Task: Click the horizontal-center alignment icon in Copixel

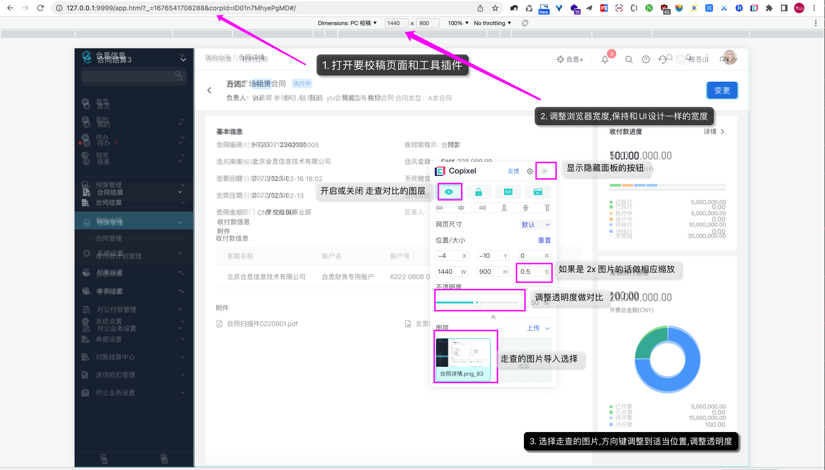Action: [461, 207]
